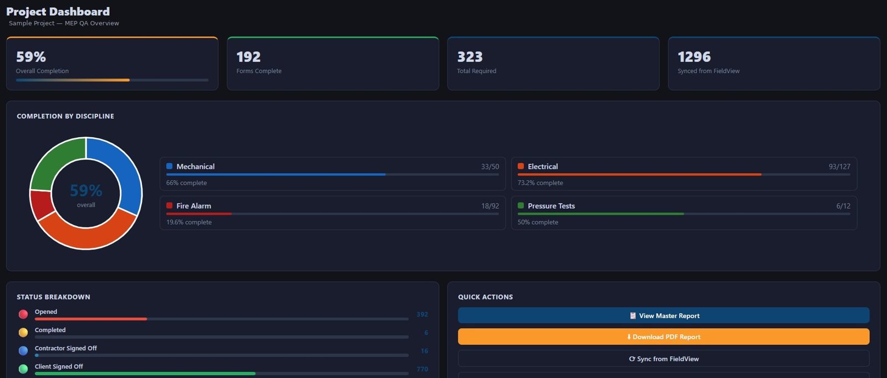The image size is (887, 378).
Task: Click the Fire Alarm progress bar
Action: click(x=333, y=214)
